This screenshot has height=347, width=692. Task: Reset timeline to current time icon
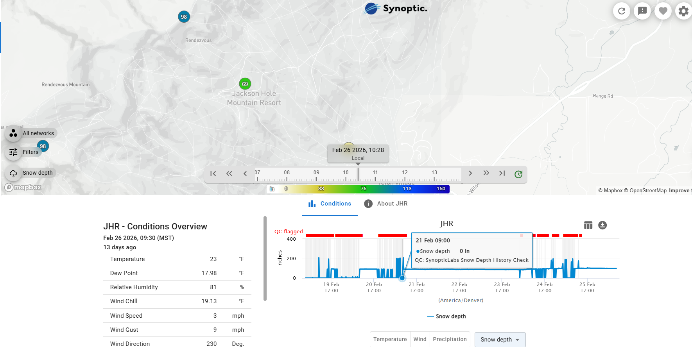point(518,174)
